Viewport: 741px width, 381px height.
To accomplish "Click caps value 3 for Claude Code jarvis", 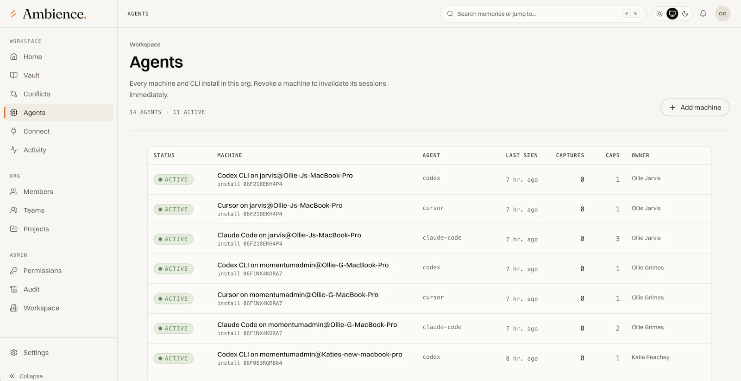I will 617,239.
